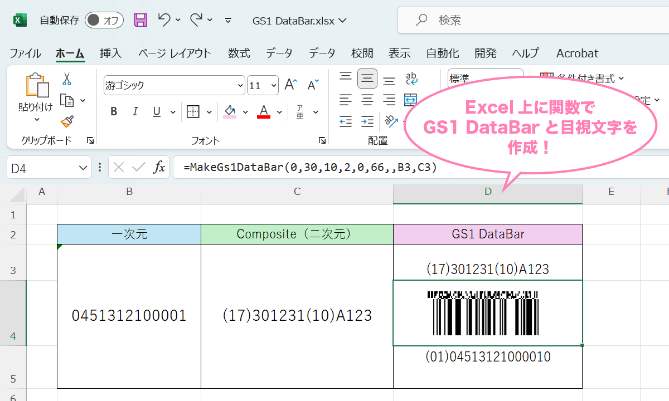Click the Cut scissors icon
The width and height of the screenshot is (669, 401).
tap(67, 79)
